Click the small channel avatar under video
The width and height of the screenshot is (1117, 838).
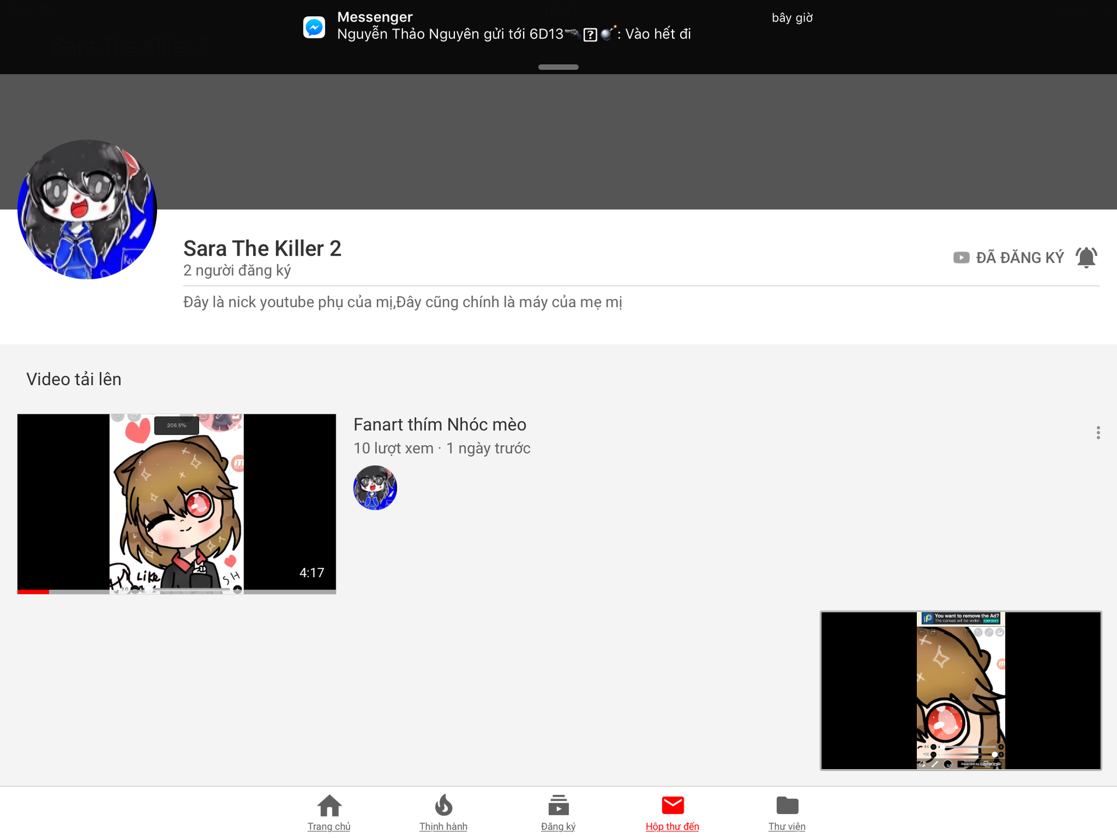(x=375, y=488)
